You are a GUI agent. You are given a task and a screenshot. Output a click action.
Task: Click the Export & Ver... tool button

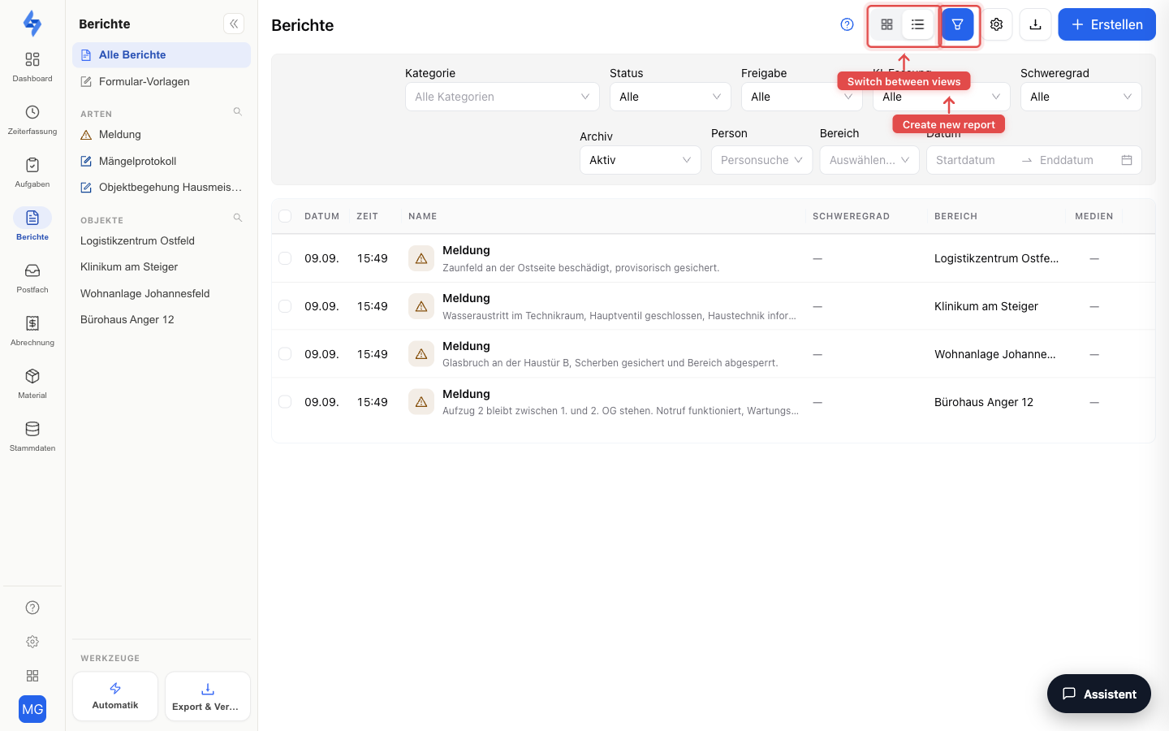208,696
